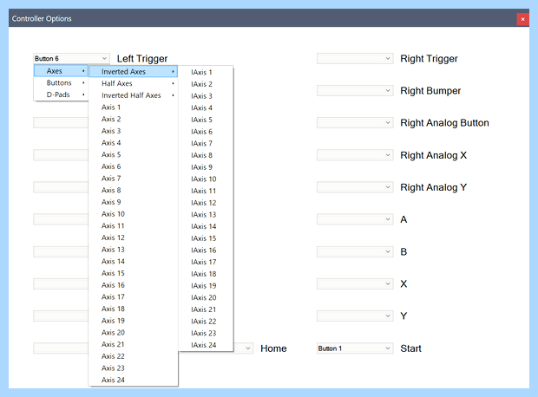Pick IAxis 8 in inverted axes list
Screen dimensions: 538x397
[206, 155]
